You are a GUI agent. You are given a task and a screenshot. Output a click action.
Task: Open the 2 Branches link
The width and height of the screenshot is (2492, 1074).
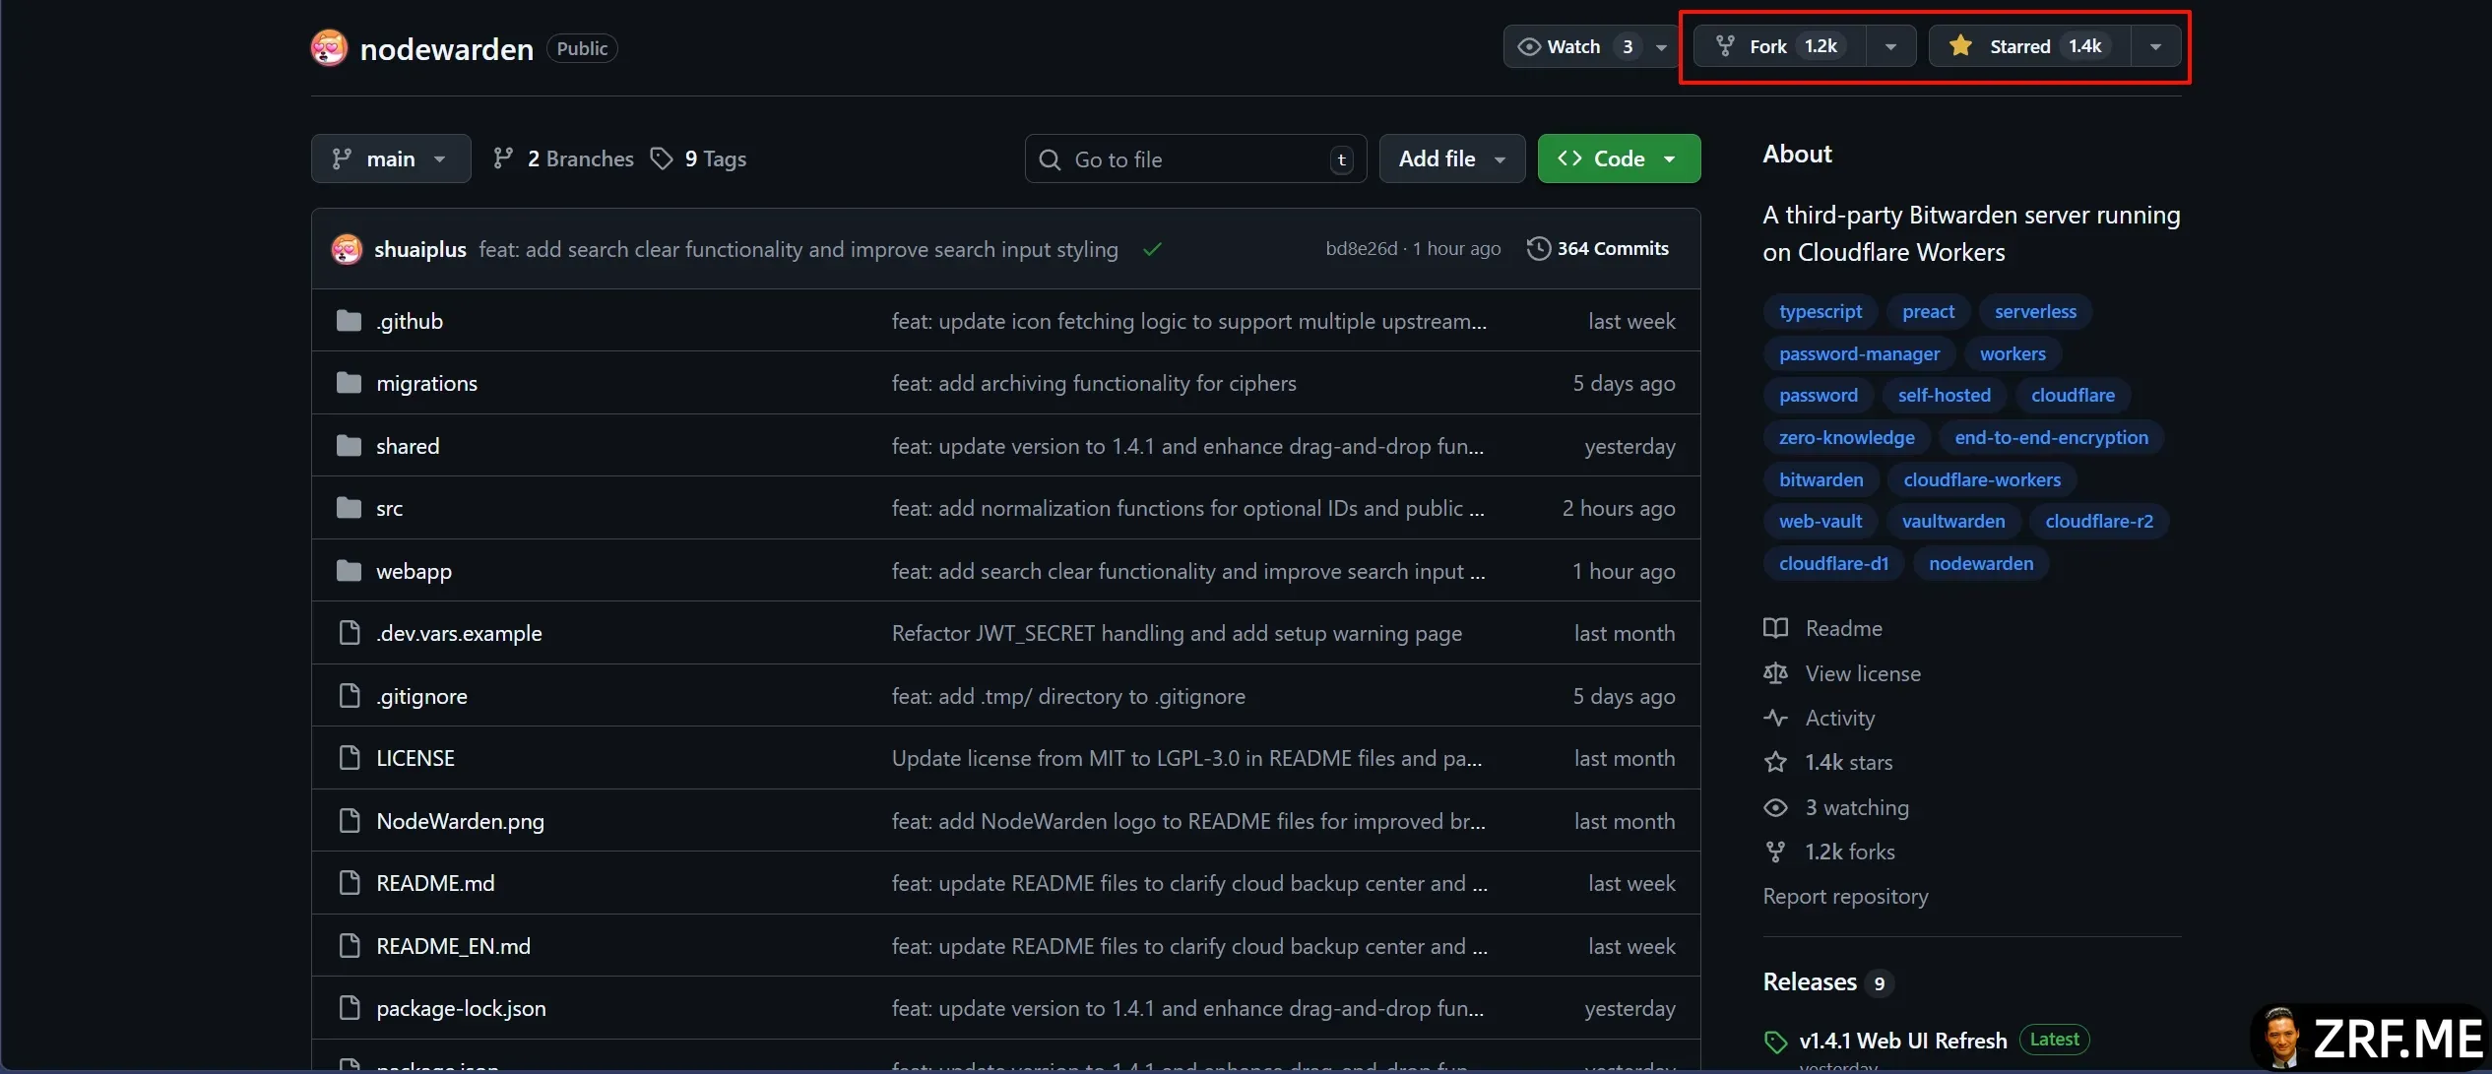pos(563,158)
